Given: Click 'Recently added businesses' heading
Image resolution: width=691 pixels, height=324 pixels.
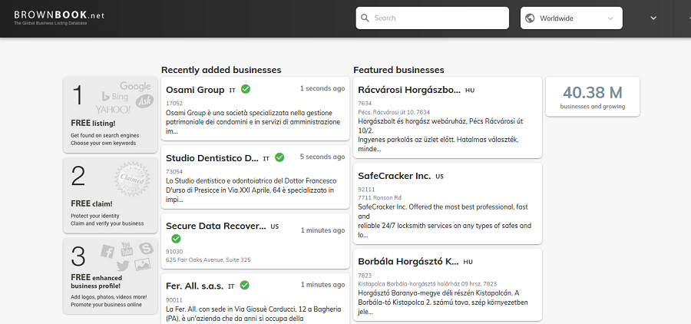Looking at the screenshot, I should pyautogui.click(x=221, y=70).
